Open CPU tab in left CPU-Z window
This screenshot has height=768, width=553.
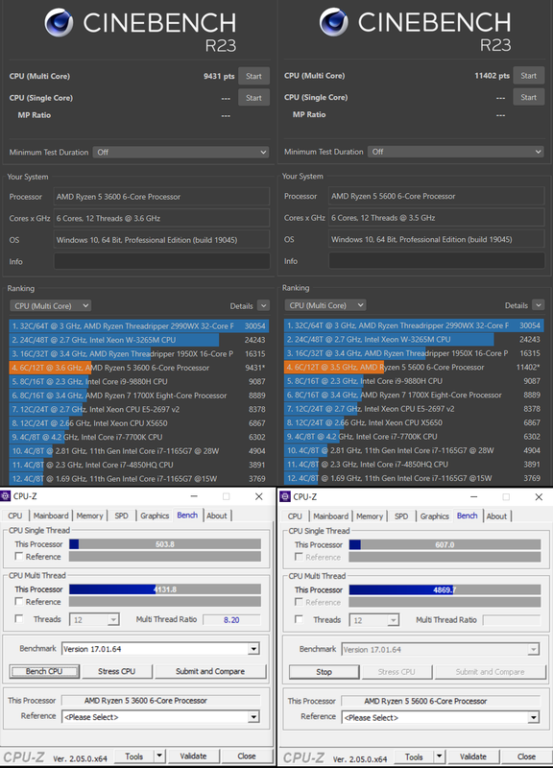15,516
